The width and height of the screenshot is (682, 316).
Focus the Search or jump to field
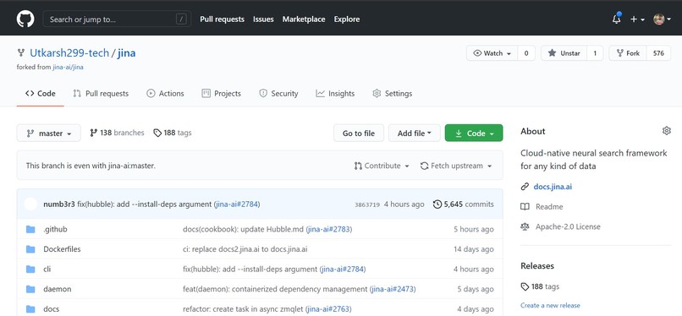click(x=117, y=19)
